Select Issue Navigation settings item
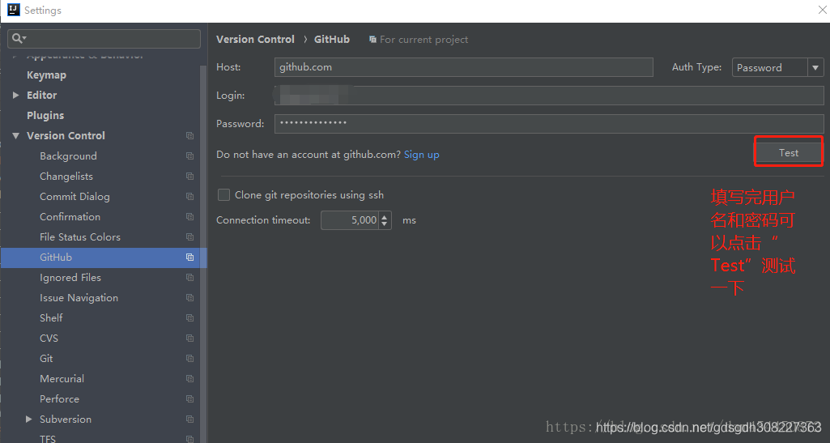This screenshot has height=443, width=830. coord(79,298)
